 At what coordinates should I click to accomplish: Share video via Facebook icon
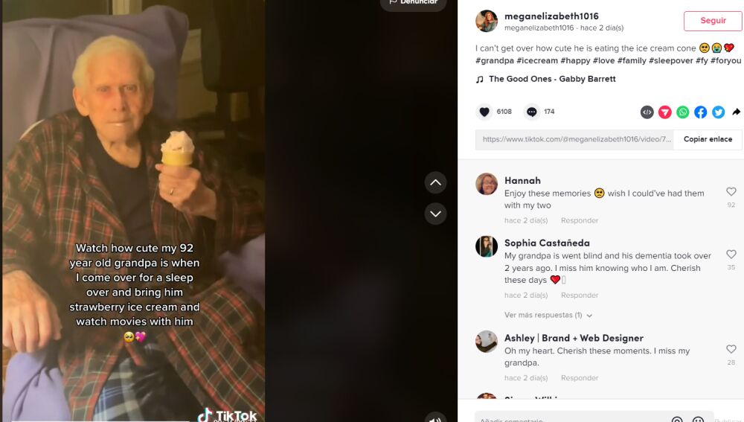coord(700,112)
